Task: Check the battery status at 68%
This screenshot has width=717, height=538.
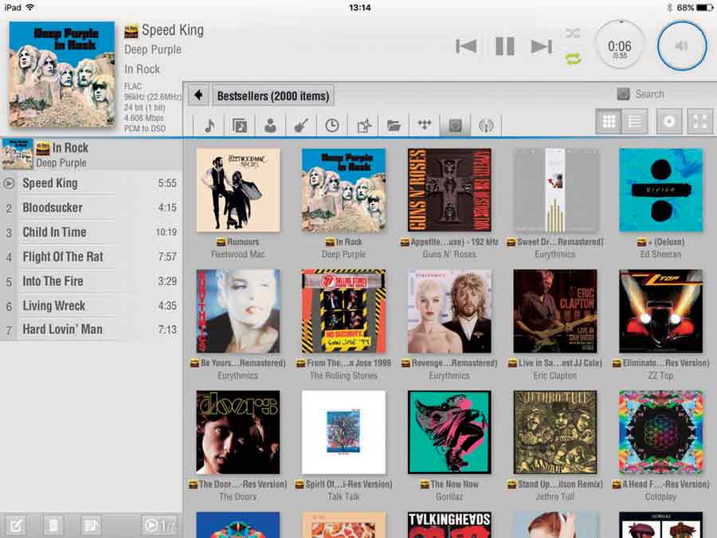Action: pyautogui.click(x=694, y=7)
